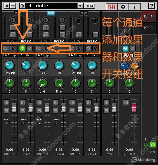This screenshot has height=165, width=158.
Task: Select the ANLG 1 fader value 0.00
Action: 9,150
